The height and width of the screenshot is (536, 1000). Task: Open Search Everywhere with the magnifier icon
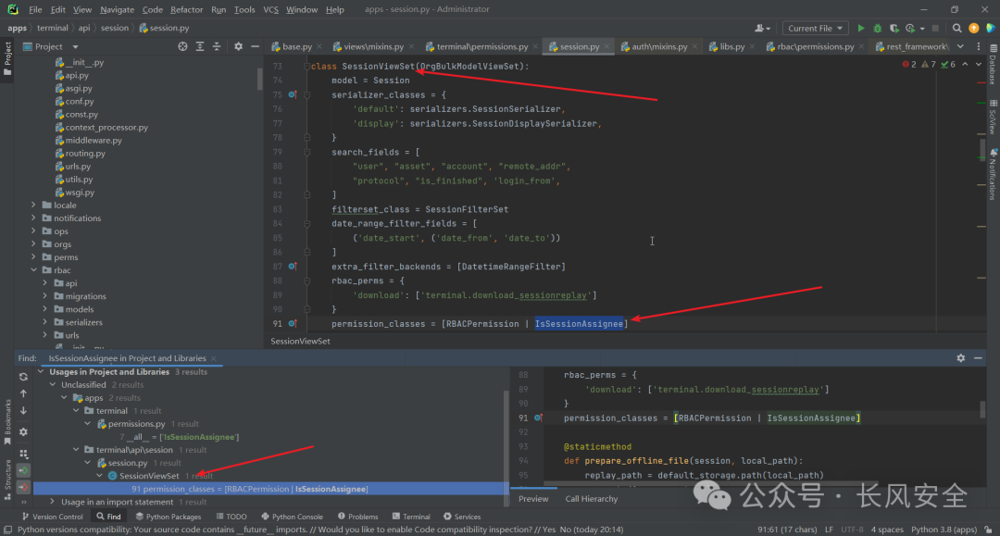pos(956,28)
